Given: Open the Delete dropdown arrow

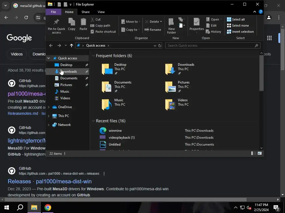Looking at the screenshot, I should [x=161, y=22].
